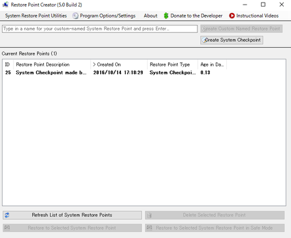Click the 'System Checkpoi...' type cell

pos(173,72)
